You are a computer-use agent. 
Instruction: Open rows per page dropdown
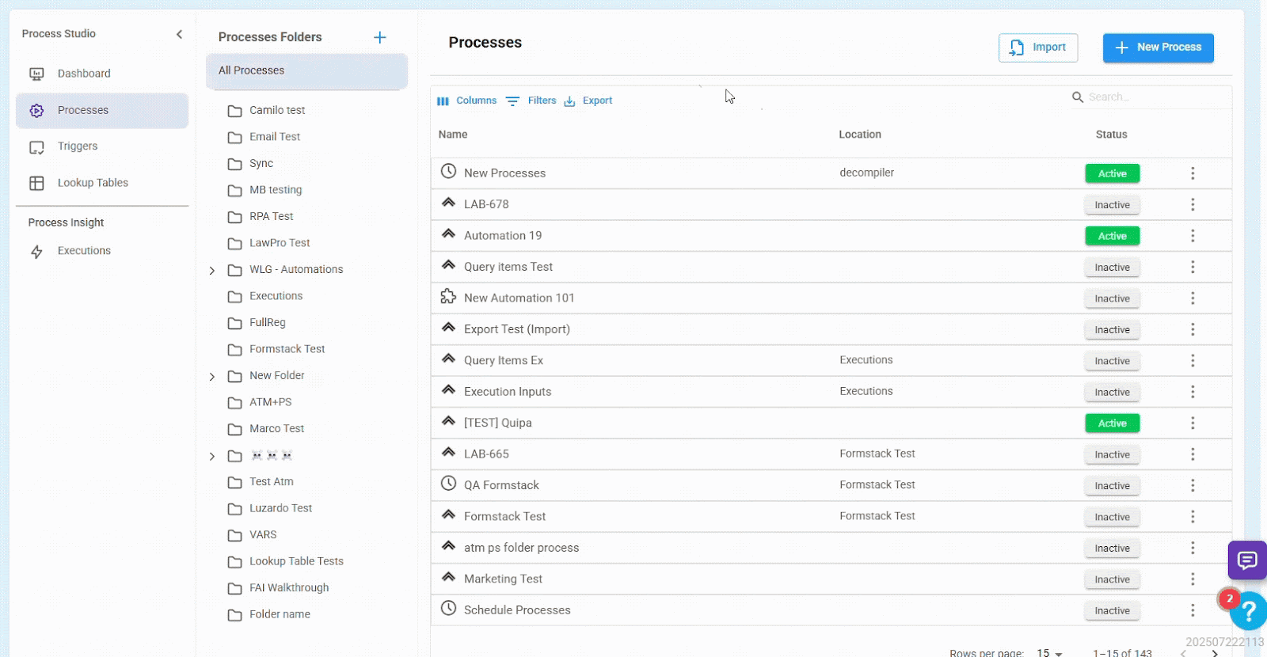coord(1049,653)
